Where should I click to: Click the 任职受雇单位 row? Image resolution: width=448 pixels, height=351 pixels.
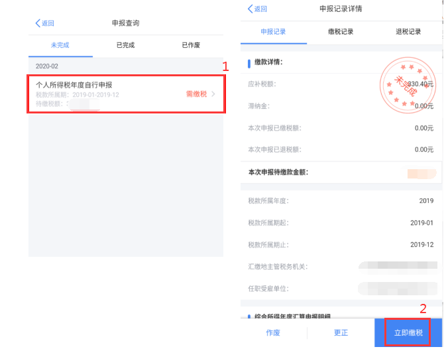pyautogui.click(x=341, y=288)
